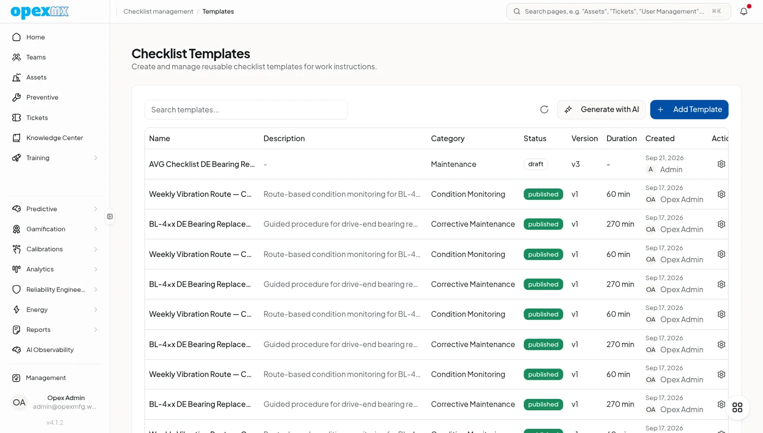Click the Version column header

pos(585,138)
